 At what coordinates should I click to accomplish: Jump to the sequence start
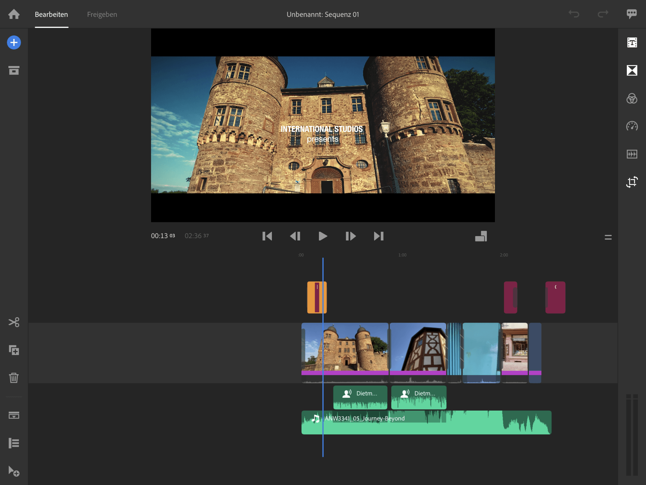[267, 236]
